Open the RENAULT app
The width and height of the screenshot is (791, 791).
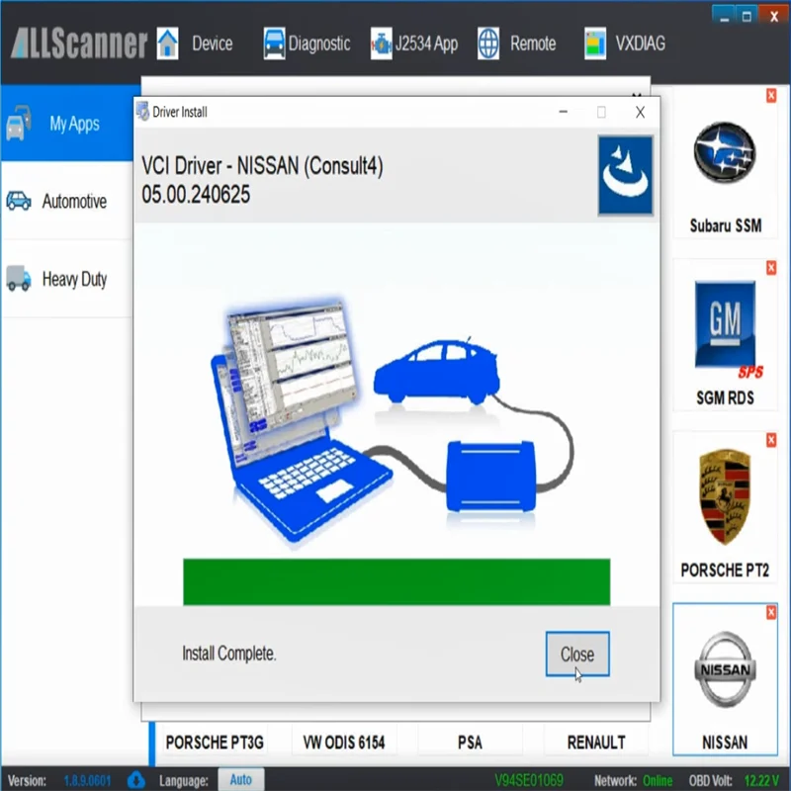coord(596,743)
